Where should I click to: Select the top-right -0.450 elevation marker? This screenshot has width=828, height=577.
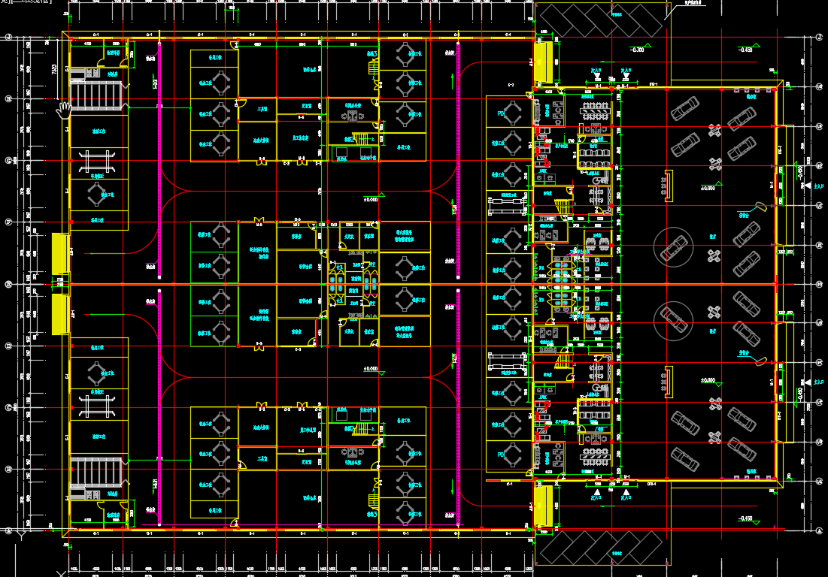pos(745,50)
